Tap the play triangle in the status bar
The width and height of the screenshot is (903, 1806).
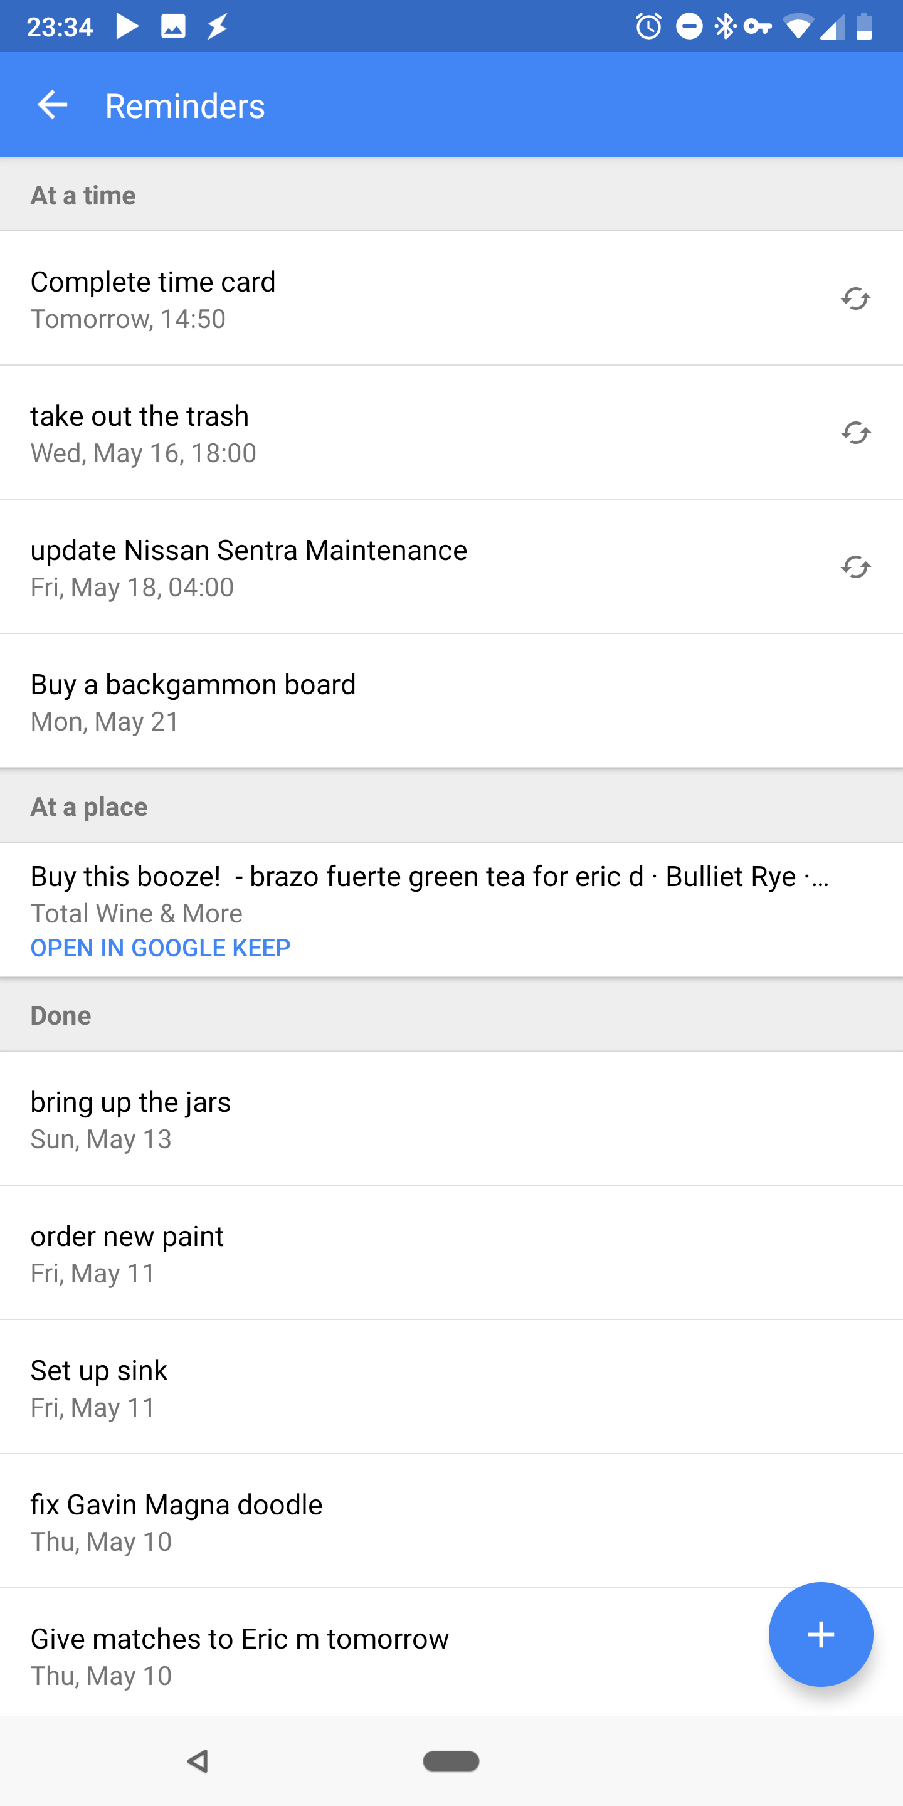coord(127,25)
